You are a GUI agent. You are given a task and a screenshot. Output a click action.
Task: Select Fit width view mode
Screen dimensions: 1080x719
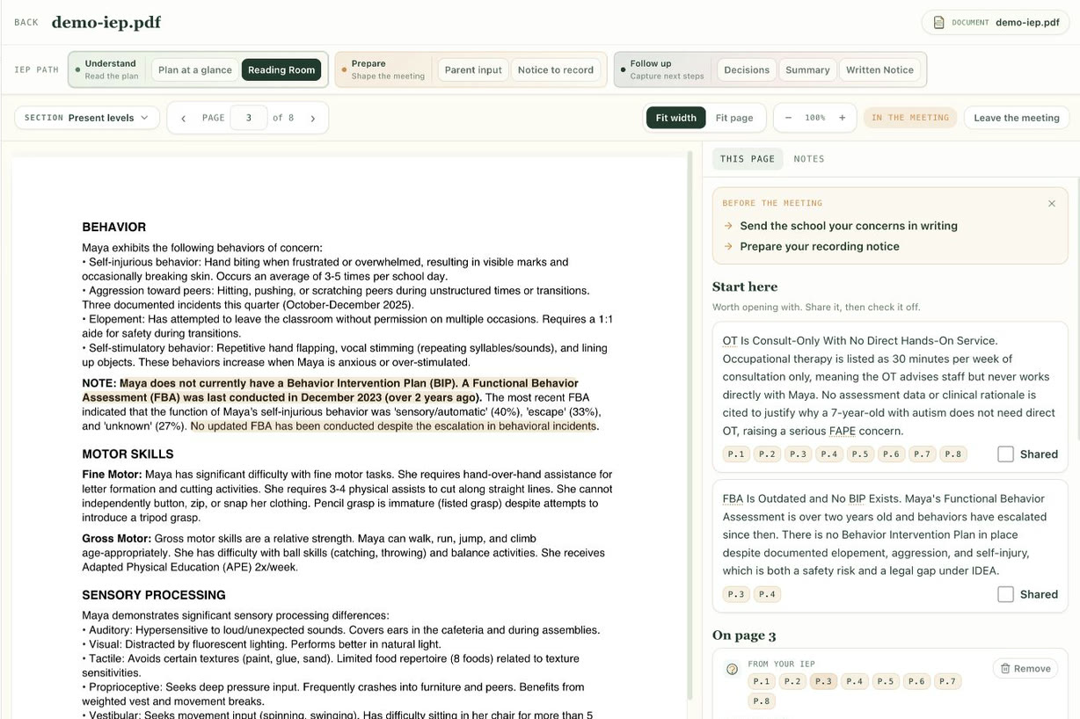[676, 118]
